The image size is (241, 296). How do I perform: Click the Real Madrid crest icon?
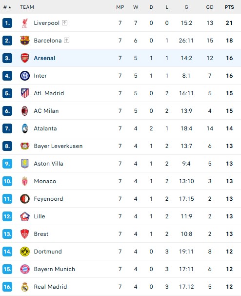25,287
